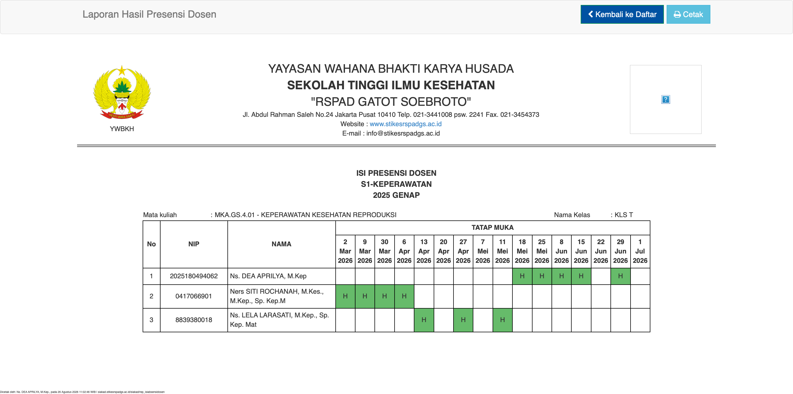
Task: Select the "RSPAD GATOT SOEBROTO" heading
Action: (x=391, y=102)
